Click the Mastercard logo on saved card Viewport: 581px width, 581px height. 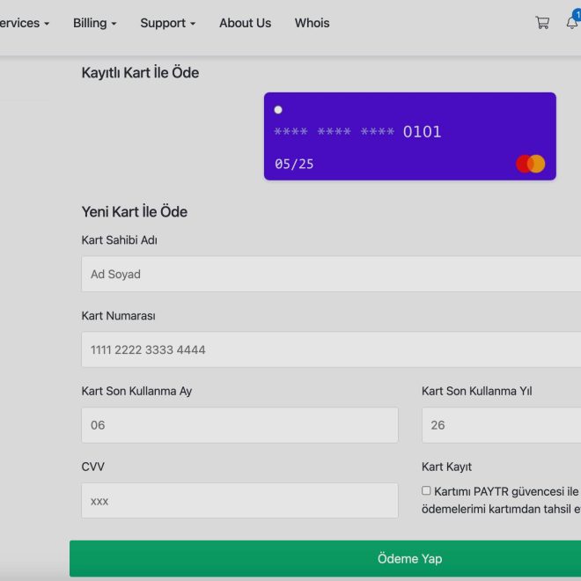[x=531, y=164]
